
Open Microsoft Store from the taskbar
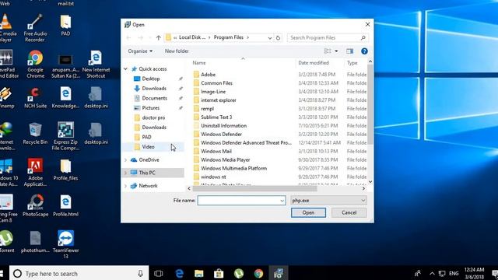coord(219,273)
